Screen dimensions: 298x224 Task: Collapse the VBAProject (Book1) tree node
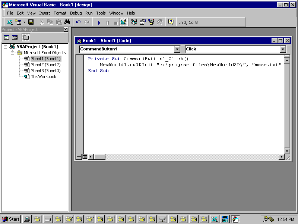click(6, 47)
